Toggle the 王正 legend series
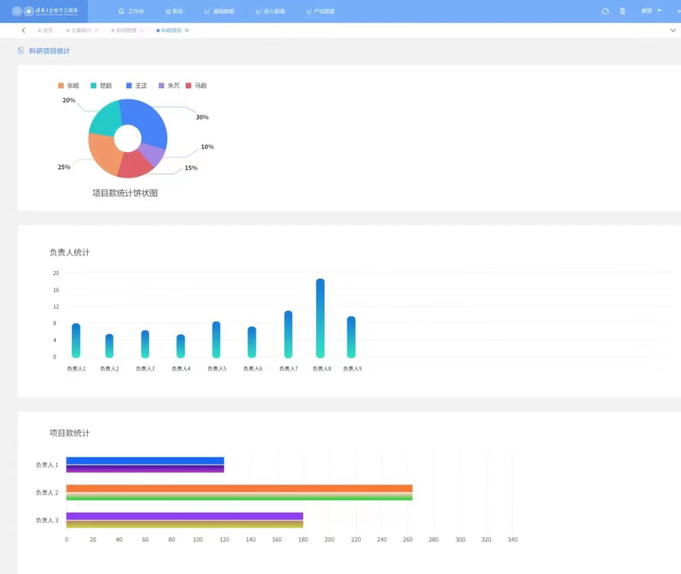 tap(137, 86)
